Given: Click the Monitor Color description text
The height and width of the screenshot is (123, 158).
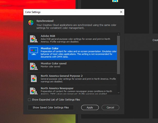Looking at the screenshot, I should pos(79,54).
